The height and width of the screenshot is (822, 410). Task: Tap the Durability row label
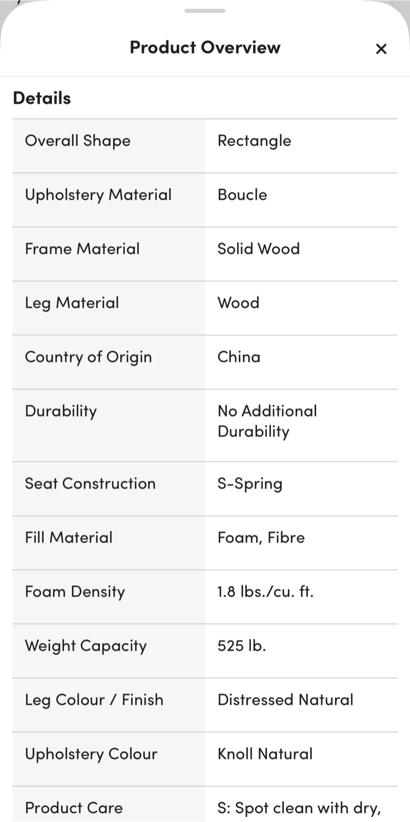point(61,412)
